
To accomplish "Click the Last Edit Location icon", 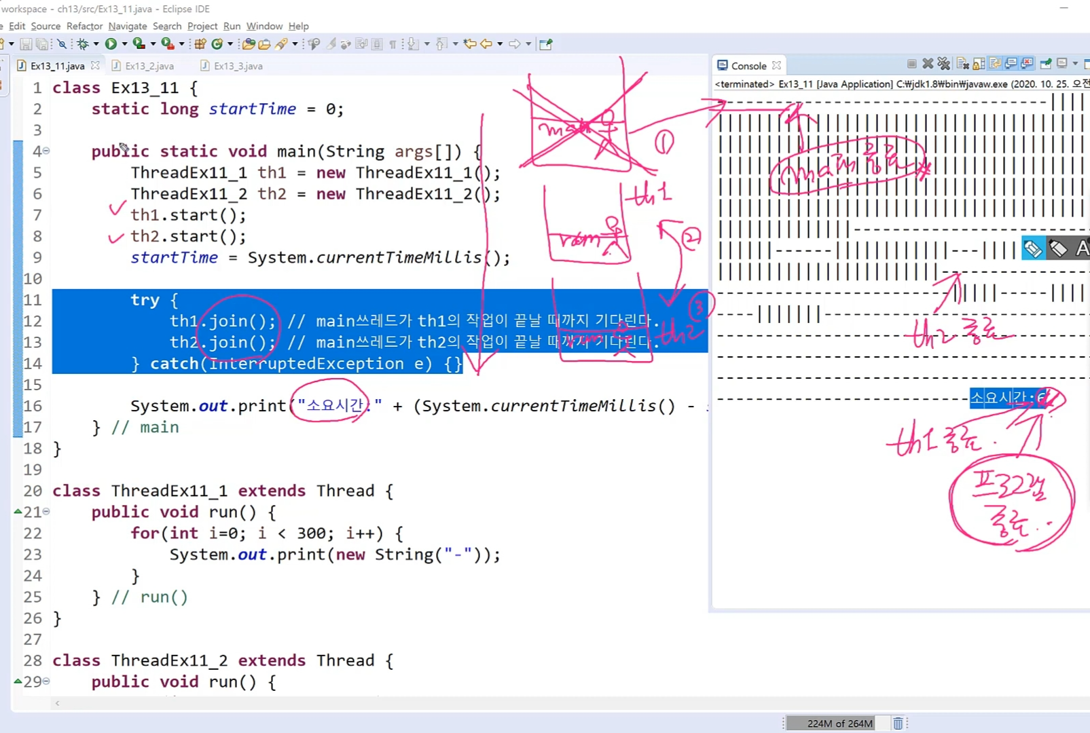I will point(469,44).
